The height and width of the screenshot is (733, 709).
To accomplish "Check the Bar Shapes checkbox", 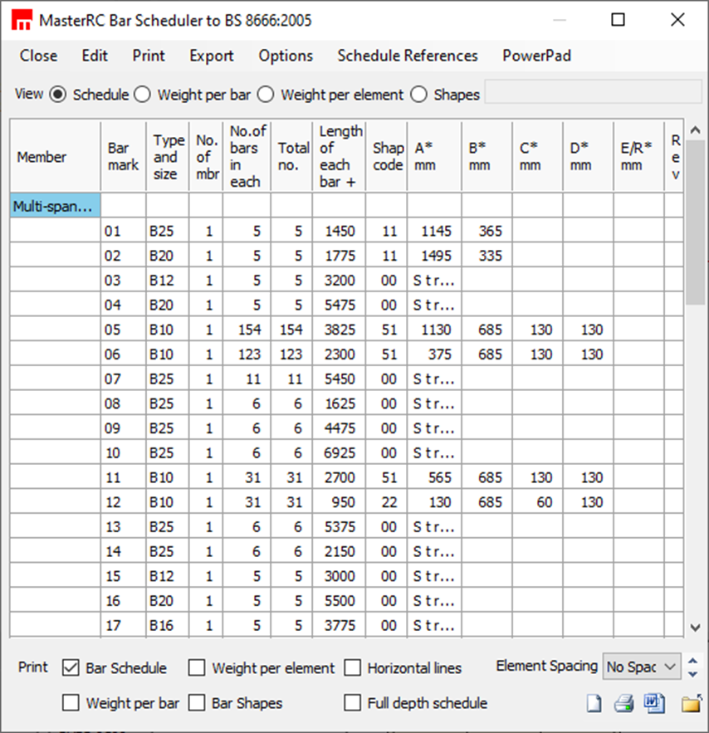I will point(197,702).
